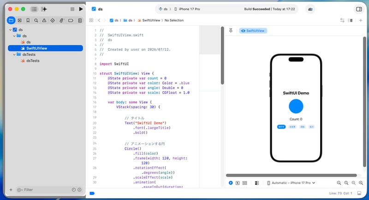
Task: Click the editor vertical scrollbar
Action: click(222, 55)
